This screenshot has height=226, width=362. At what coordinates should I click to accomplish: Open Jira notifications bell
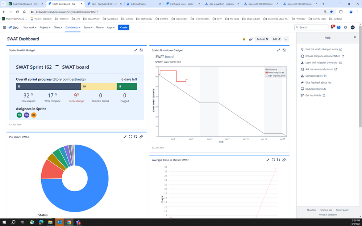tap(332, 27)
